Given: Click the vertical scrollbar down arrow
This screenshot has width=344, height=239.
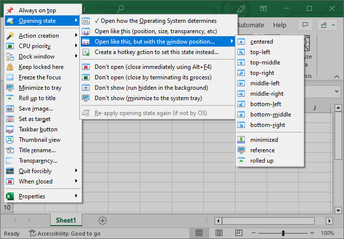Looking at the screenshot, I should pos(338,210).
